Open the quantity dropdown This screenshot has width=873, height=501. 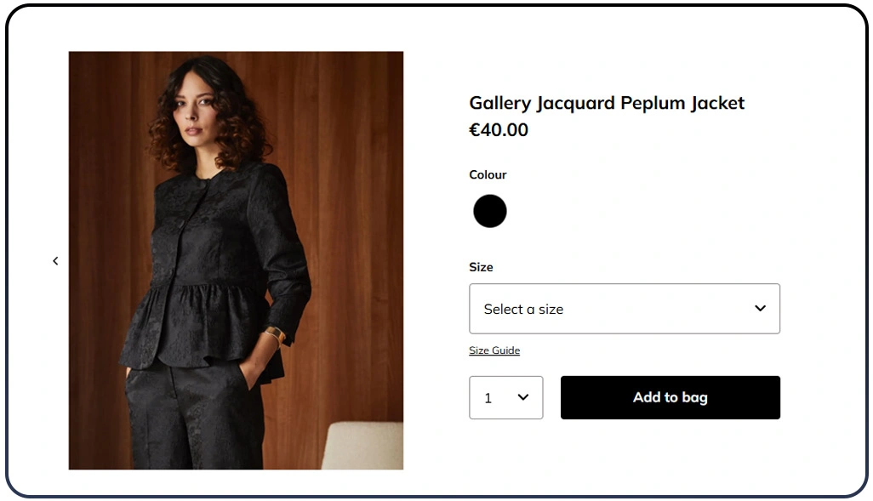(x=505, y=397)
